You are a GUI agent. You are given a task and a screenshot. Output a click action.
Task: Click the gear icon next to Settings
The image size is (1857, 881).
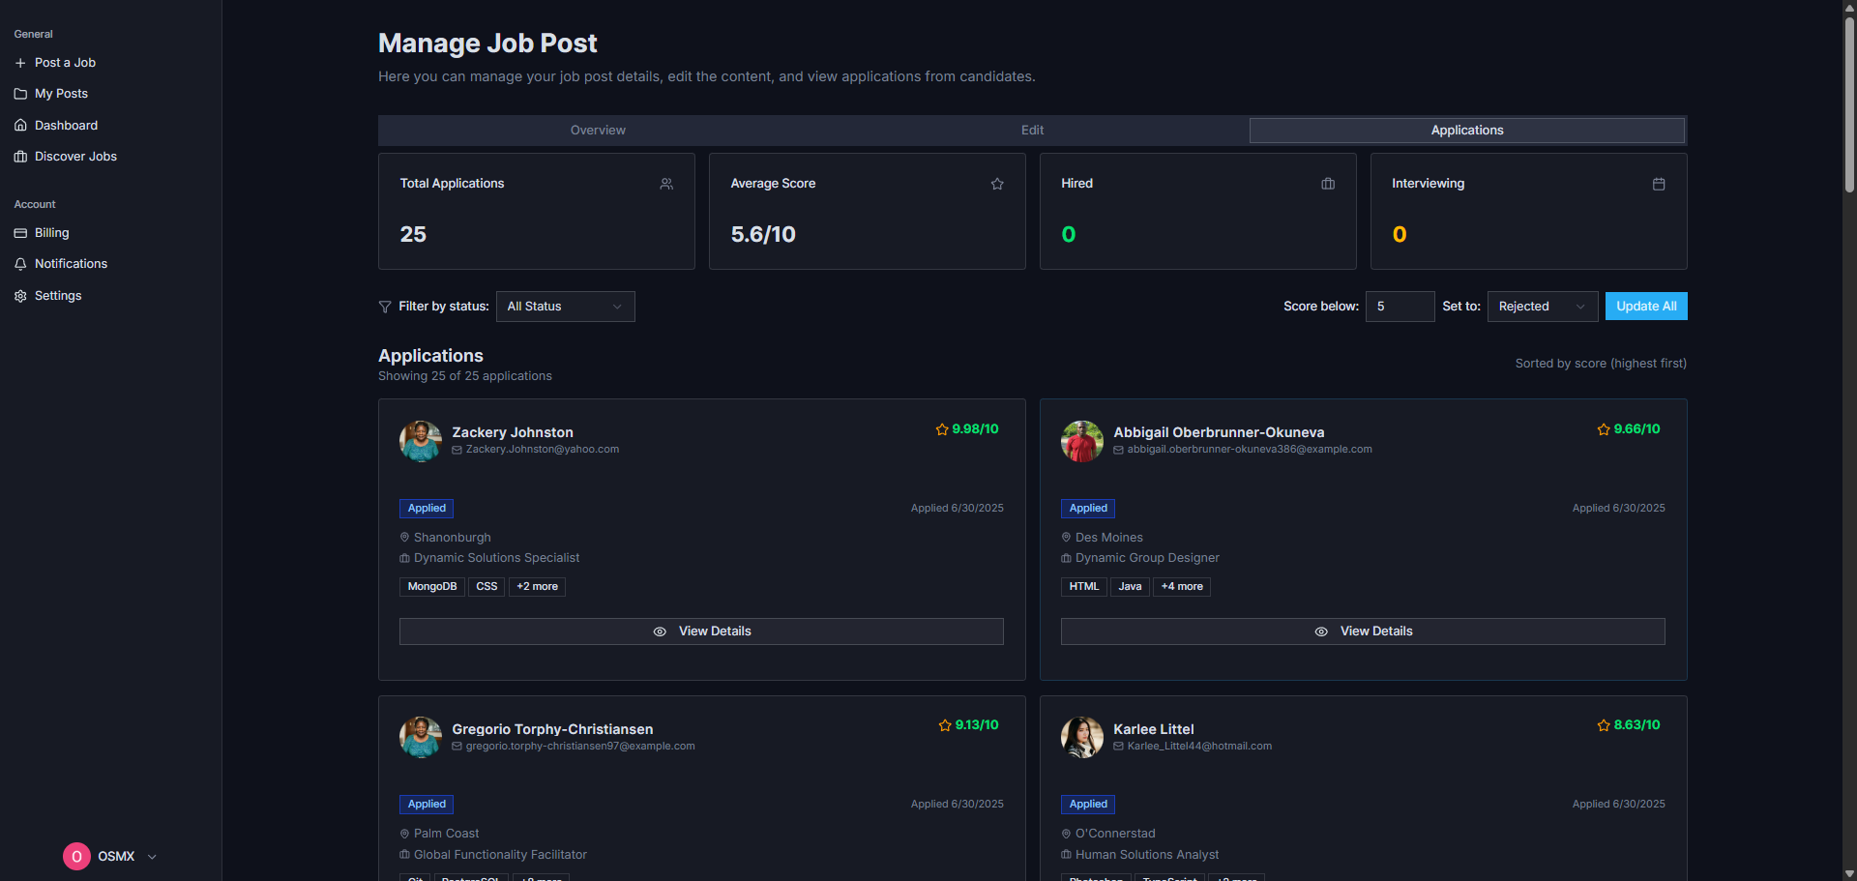click(20, 296)
